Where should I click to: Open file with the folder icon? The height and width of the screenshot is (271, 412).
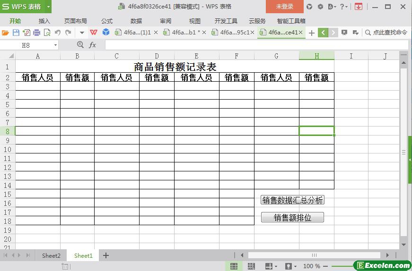[x=5, y=33]
